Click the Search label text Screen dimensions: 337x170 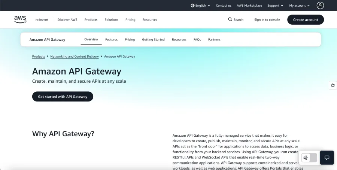[x=239, y=19]
